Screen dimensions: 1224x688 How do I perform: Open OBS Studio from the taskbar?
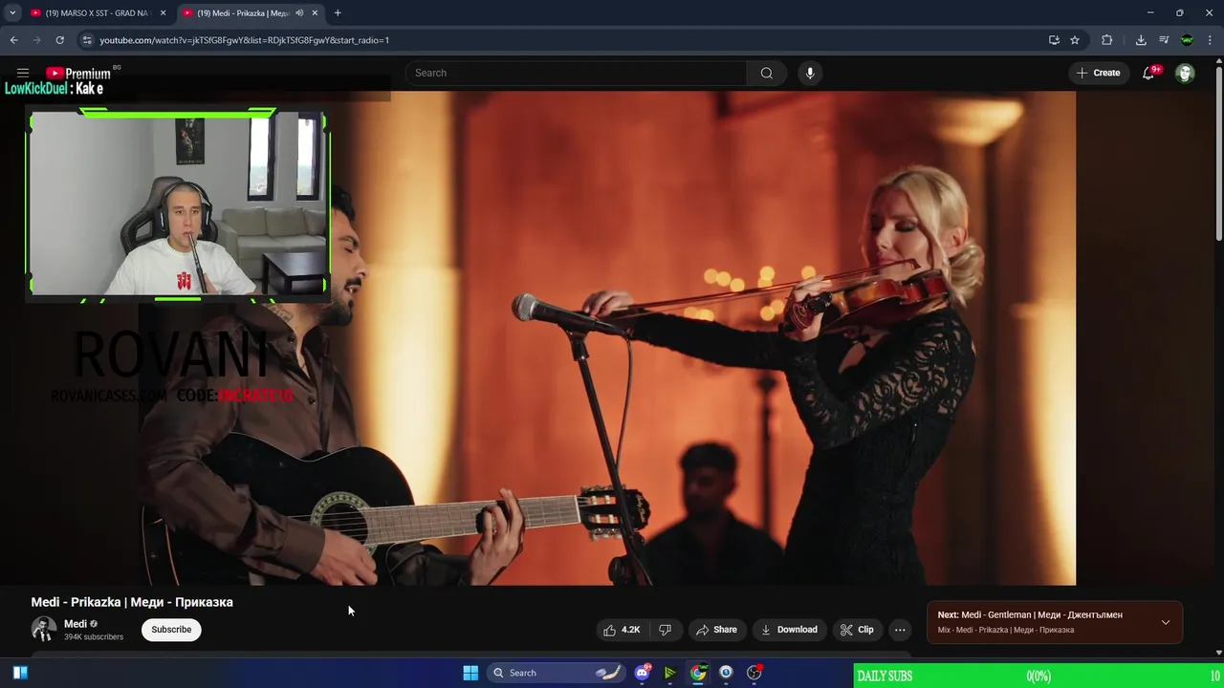[x=754, y=673]
